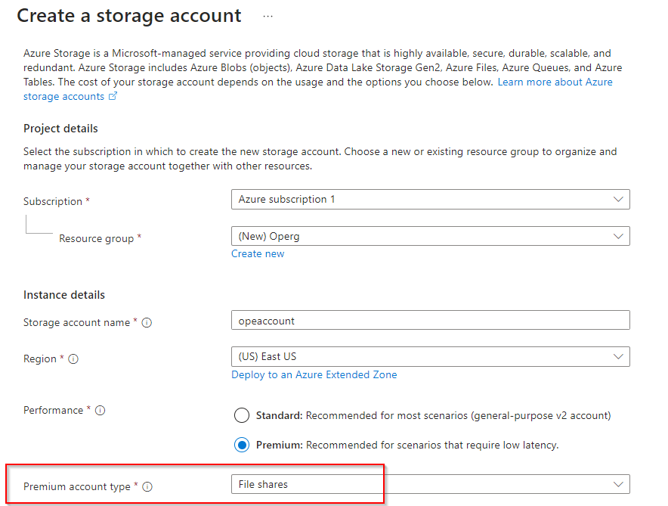Click info icon beside Storage account name

coord(147,323)
